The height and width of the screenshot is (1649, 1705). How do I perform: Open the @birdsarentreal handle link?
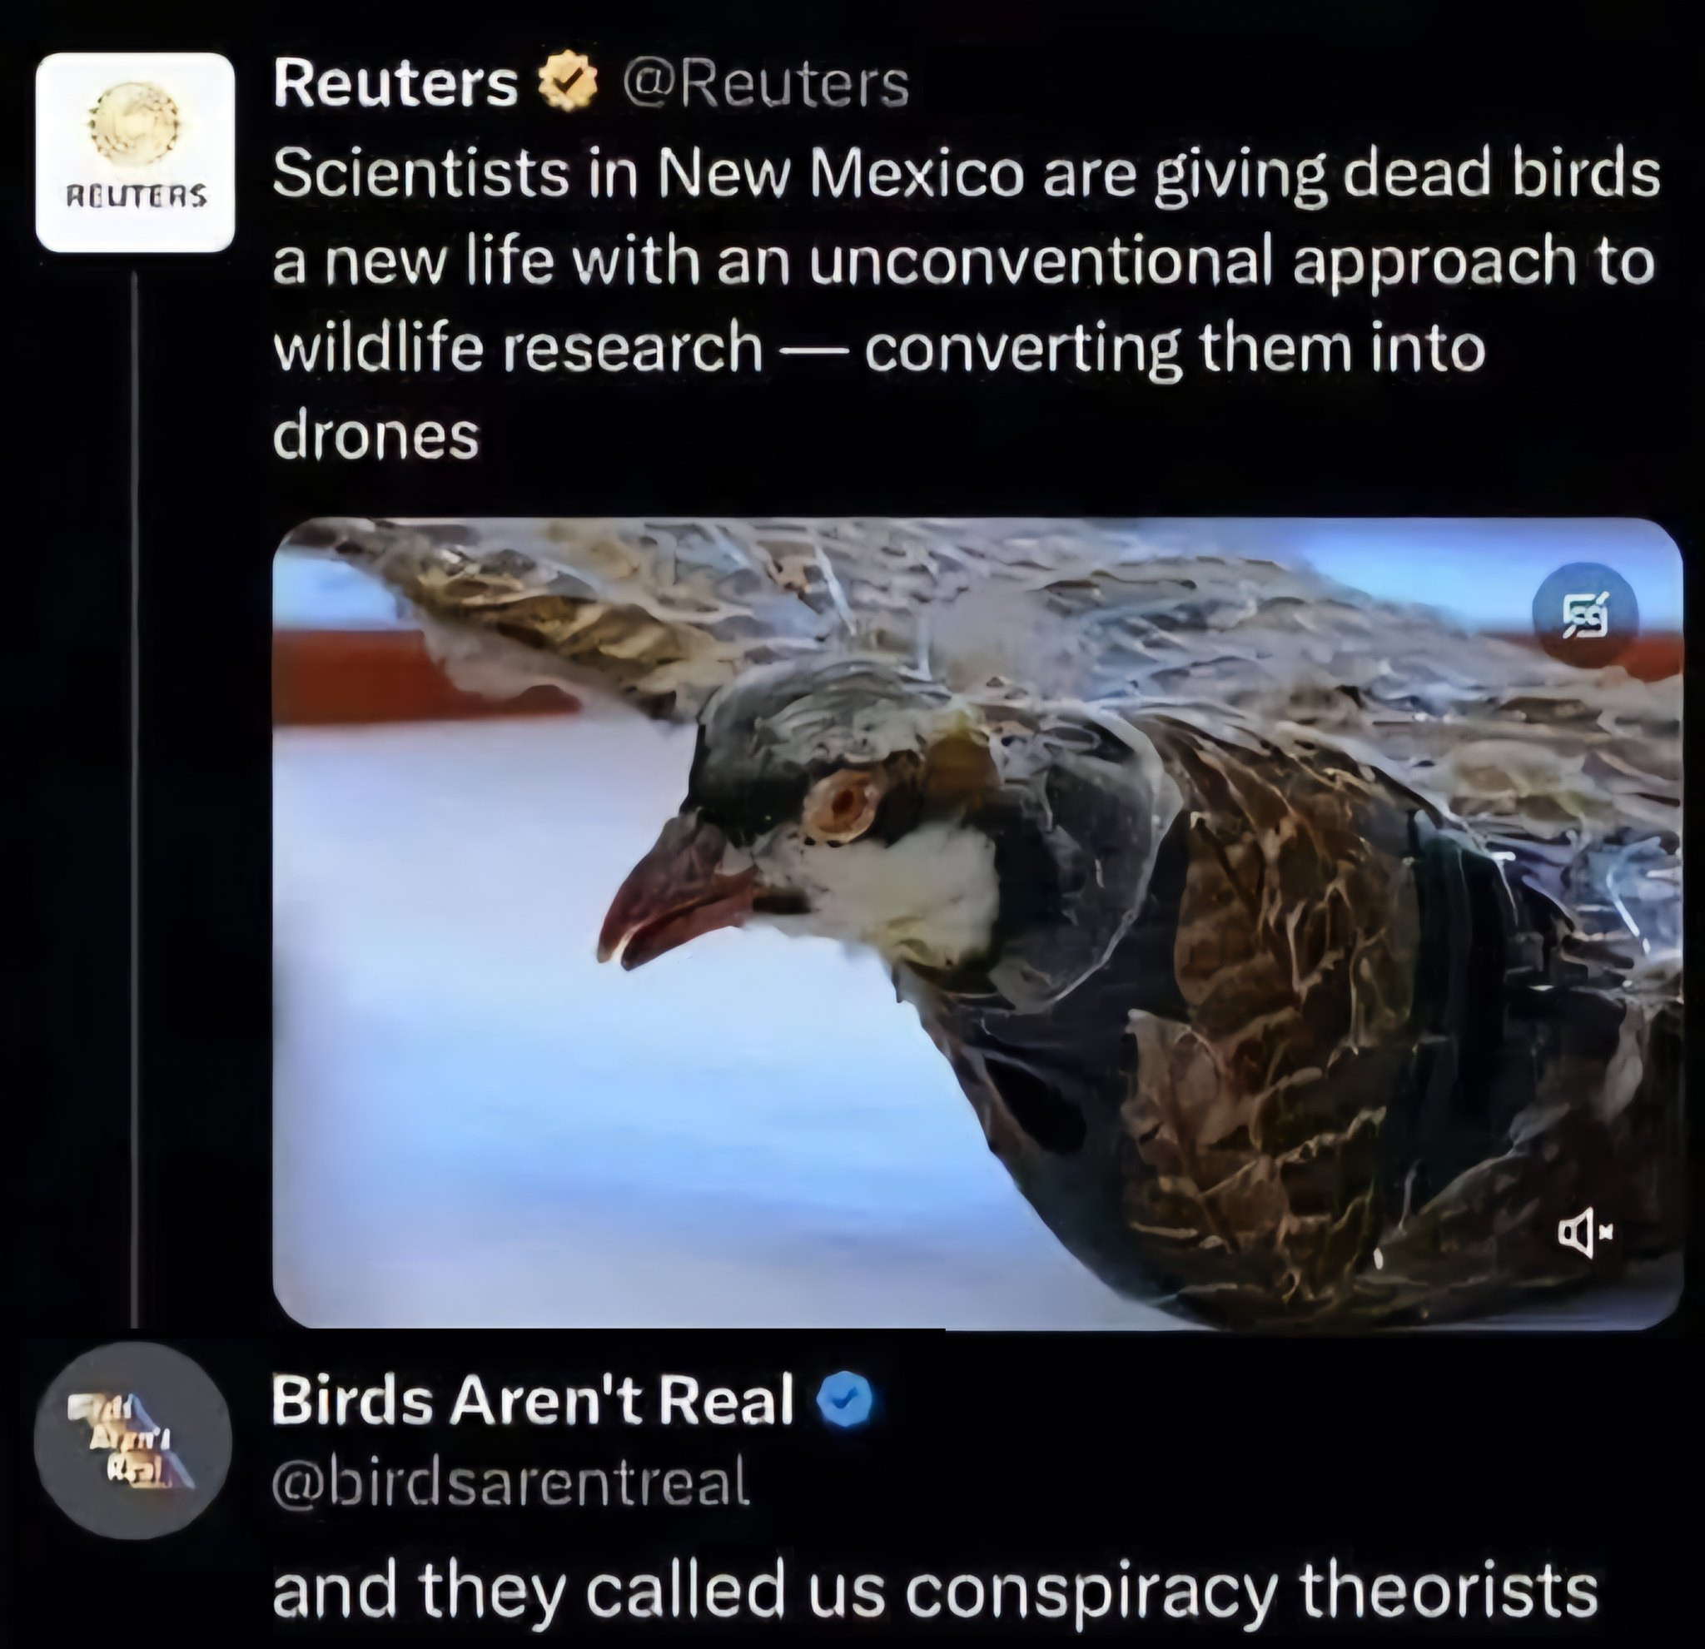point(510,1485)
